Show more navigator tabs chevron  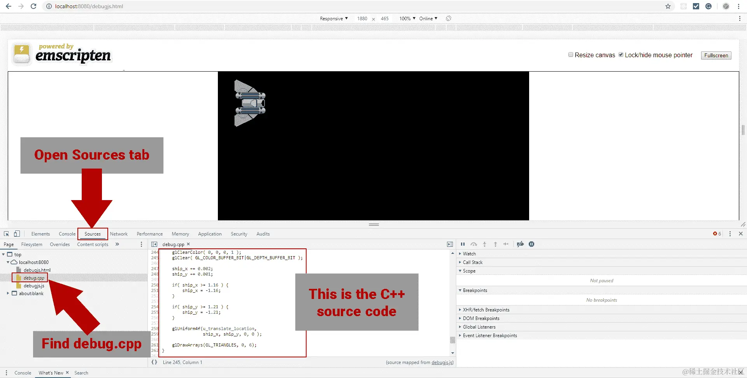(117, 244)
